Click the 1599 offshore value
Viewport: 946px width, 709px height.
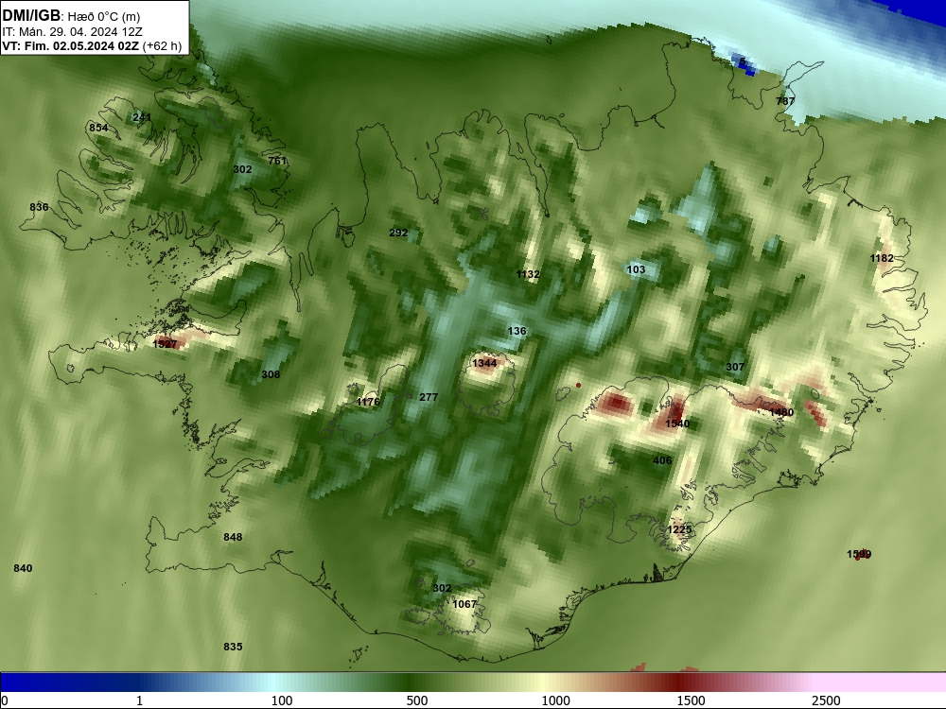(x=859, y=554)
